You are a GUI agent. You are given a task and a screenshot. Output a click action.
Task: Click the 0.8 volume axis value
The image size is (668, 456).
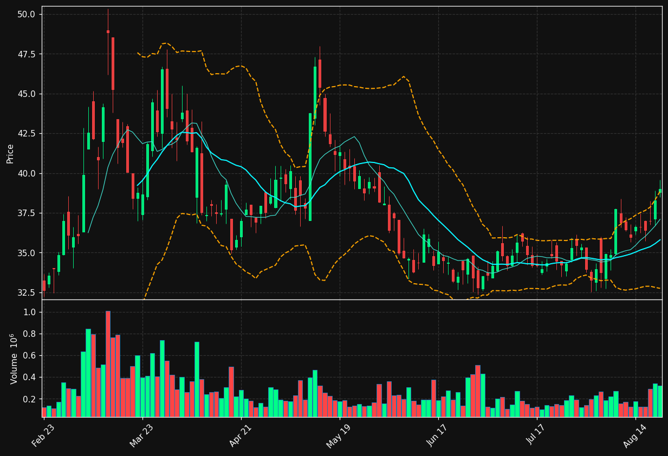[x=30, y=334]
